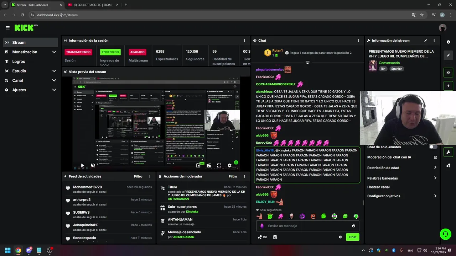Select Stream in sidebar
Image resolution: width=456 pixels, height=256 pixels.
30,42
